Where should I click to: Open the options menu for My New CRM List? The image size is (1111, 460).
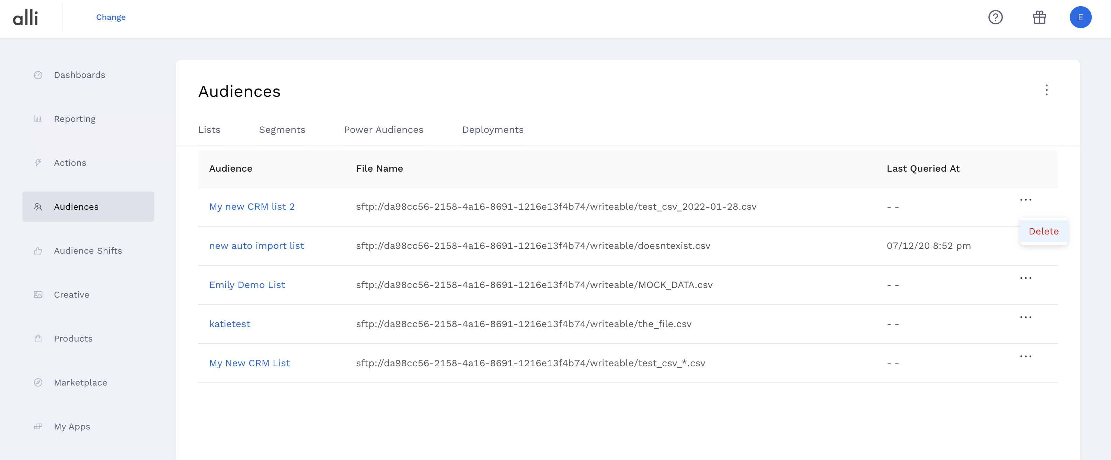pyautogui.click(x=1026, y=356)
